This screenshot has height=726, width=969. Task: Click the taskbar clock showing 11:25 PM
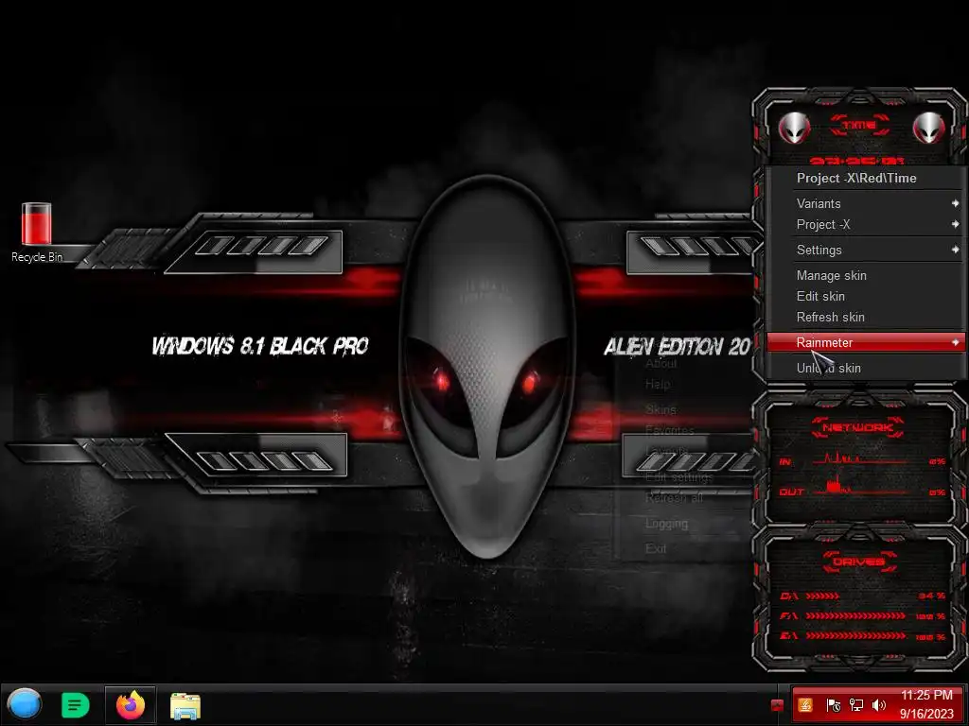pyautogui.click(x=925, y=695)
